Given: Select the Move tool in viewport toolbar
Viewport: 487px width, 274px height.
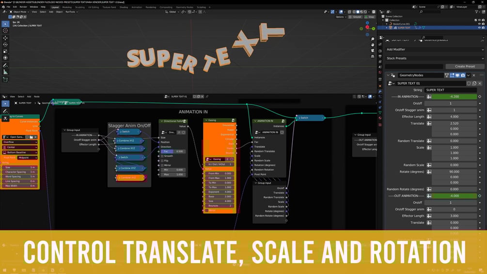Looking at the screenshot, I should 5,38.
